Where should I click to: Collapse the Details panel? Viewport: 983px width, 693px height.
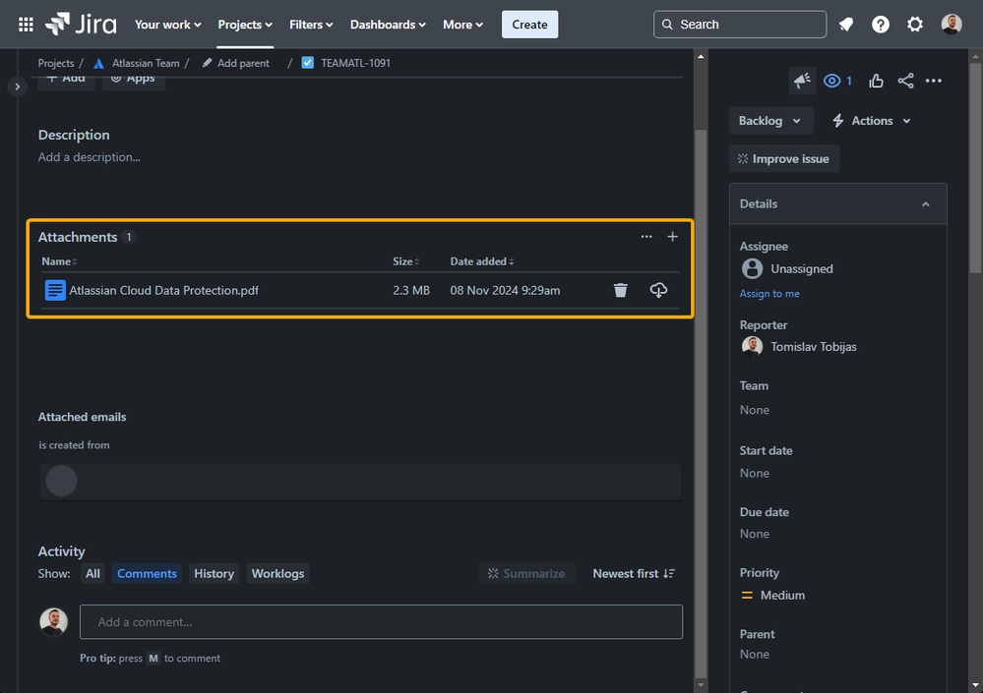click(x=925, y=204)
